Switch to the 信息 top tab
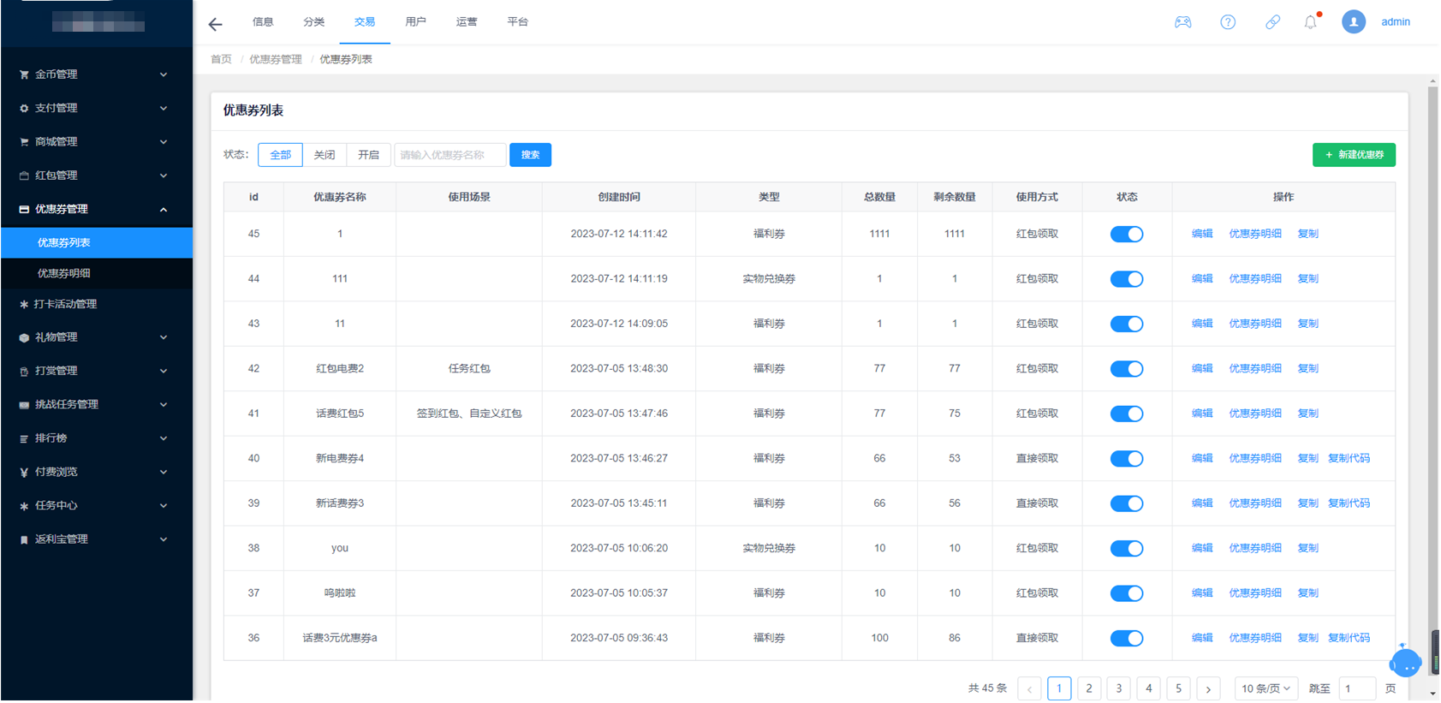Viewport: 1441px width, 703px height. pyautogui.click(x=263, y=22)
